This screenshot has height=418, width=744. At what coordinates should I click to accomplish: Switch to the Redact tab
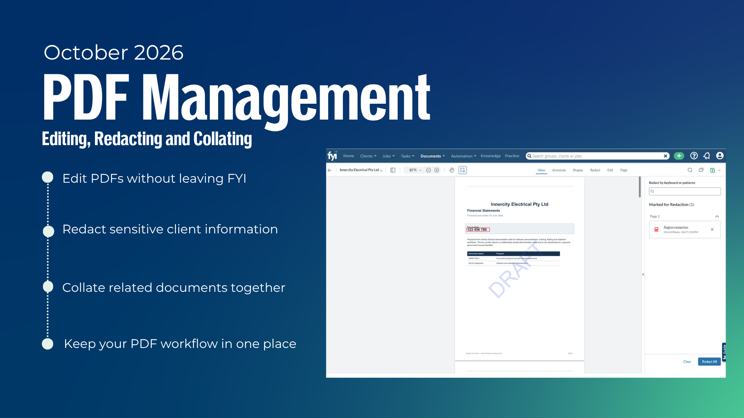(595, 170)
